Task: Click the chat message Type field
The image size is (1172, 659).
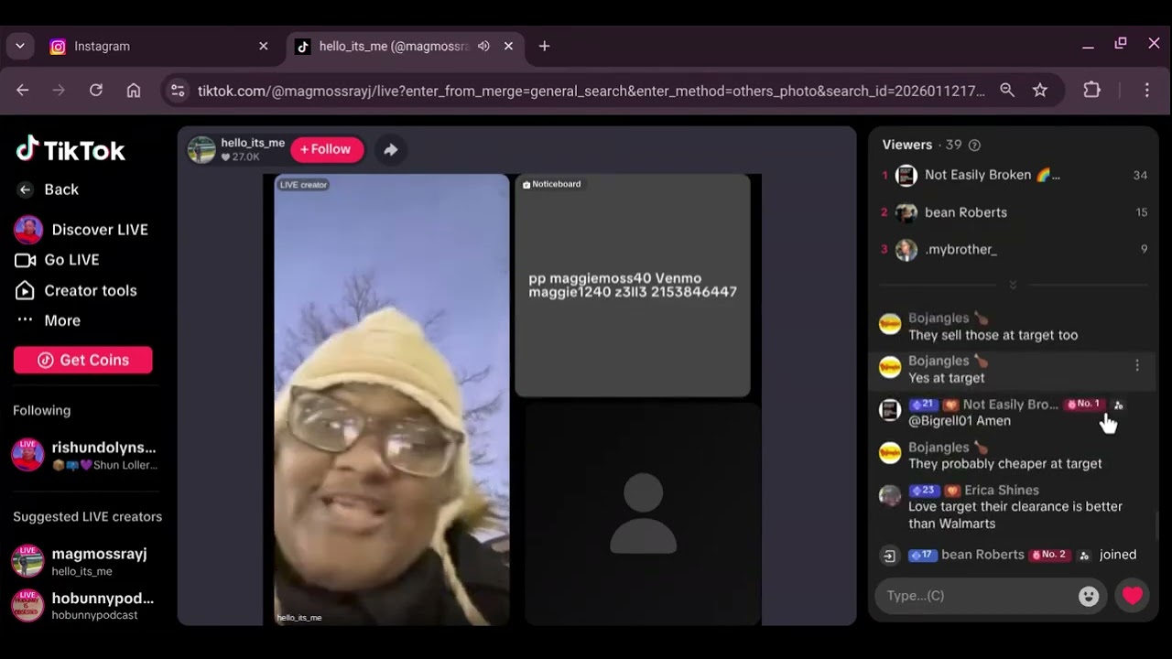Action: [x=978, y=596]
